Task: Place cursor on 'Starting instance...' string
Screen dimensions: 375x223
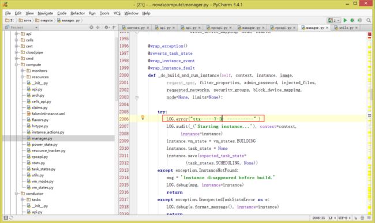Action: 223,126
